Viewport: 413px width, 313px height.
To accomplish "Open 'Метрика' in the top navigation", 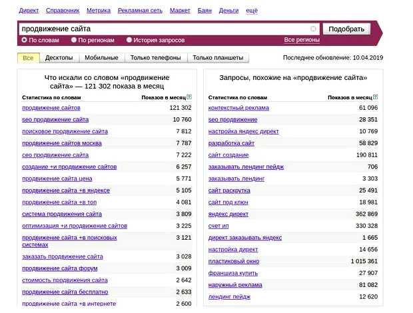I will (99, 11).
